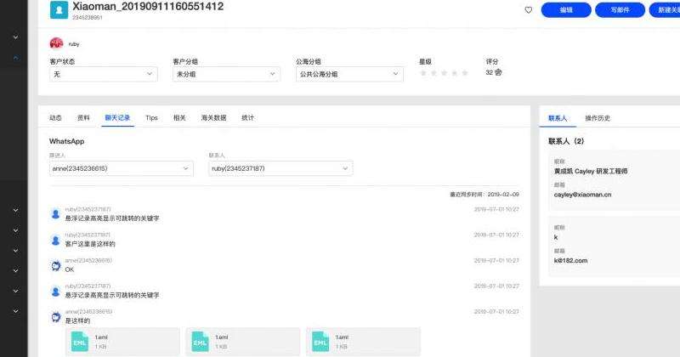This screenshot has width=680, height=357.
Task: Click ruby's round avatar under the header
Action: click(56, 43)
